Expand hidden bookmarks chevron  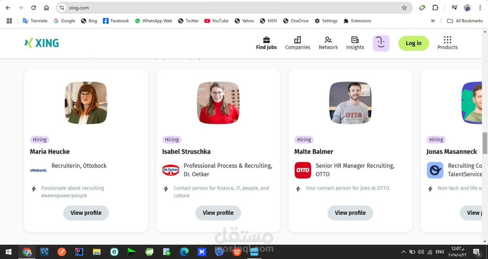point(433,21)
